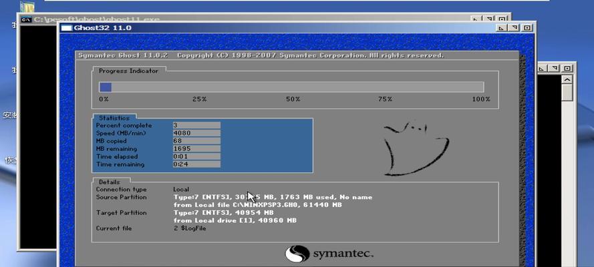The width and height of the screenshot is (594, 267).
Task: Click the 'Progress Indicator' group label
Action: coord(128,71)
